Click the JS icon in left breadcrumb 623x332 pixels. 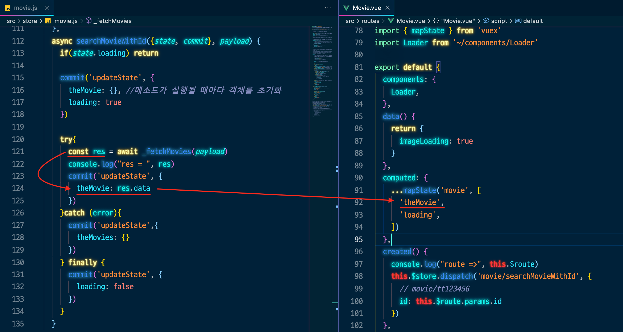48,21
